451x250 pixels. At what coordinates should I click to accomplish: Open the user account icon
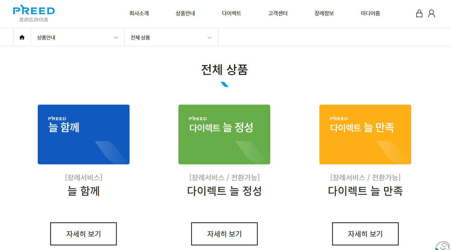(x=431, y=13)
